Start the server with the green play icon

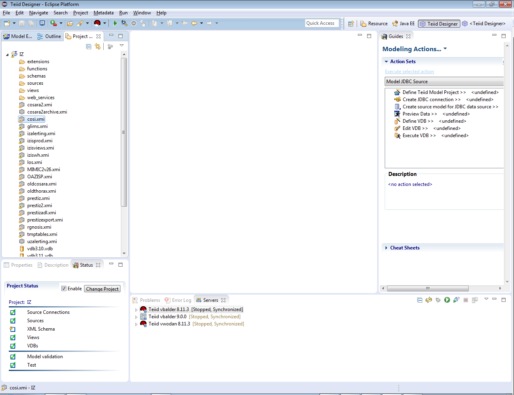(447, 300)
